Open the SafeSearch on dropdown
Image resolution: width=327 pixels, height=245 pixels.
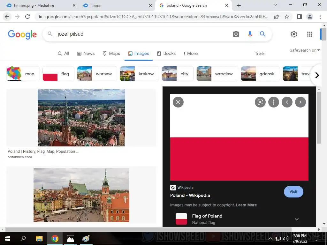(x=304, y=50)
